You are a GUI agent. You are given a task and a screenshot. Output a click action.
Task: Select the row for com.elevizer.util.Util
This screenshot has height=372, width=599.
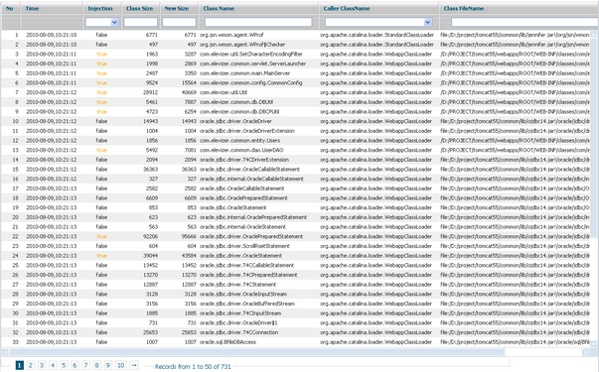coord(295,92)
